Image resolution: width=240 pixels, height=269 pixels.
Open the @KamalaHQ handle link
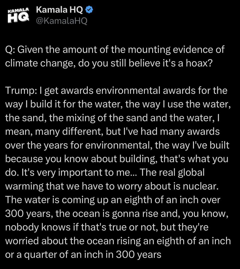(61, 21)
